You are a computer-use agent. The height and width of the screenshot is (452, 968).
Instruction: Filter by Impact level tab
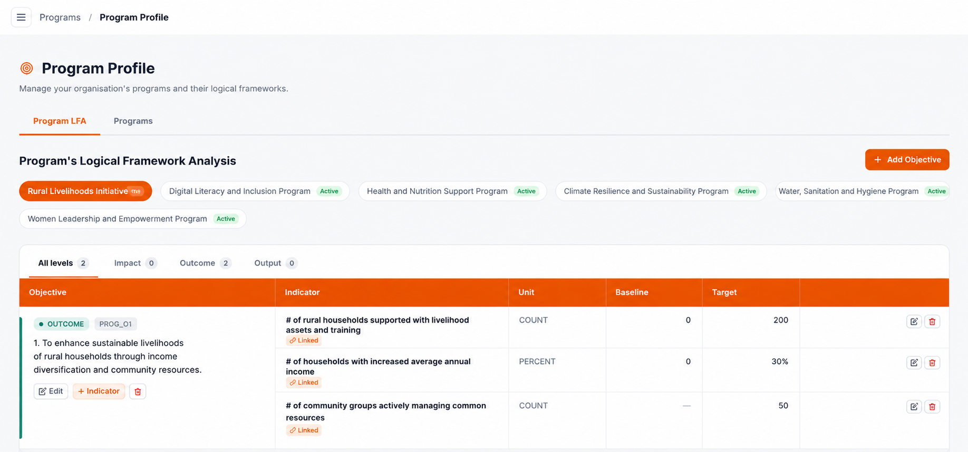(x=135, y=263)
